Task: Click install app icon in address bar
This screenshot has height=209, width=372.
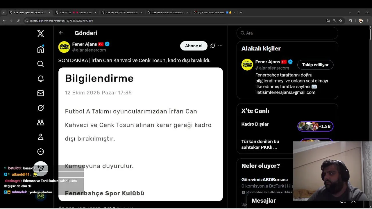Action: 328,21
